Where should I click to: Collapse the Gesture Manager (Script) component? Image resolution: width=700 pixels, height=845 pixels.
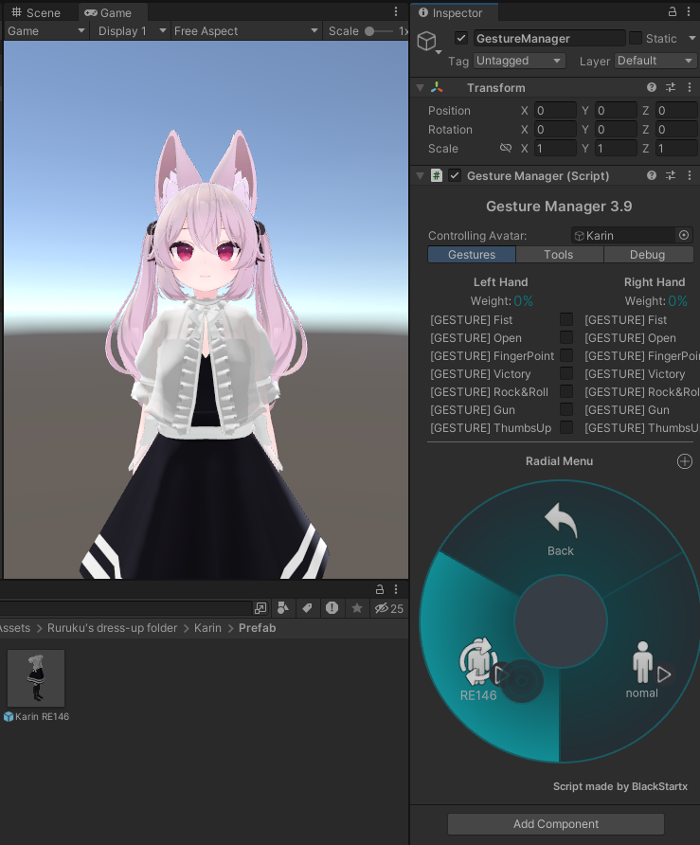pos(420,175)
